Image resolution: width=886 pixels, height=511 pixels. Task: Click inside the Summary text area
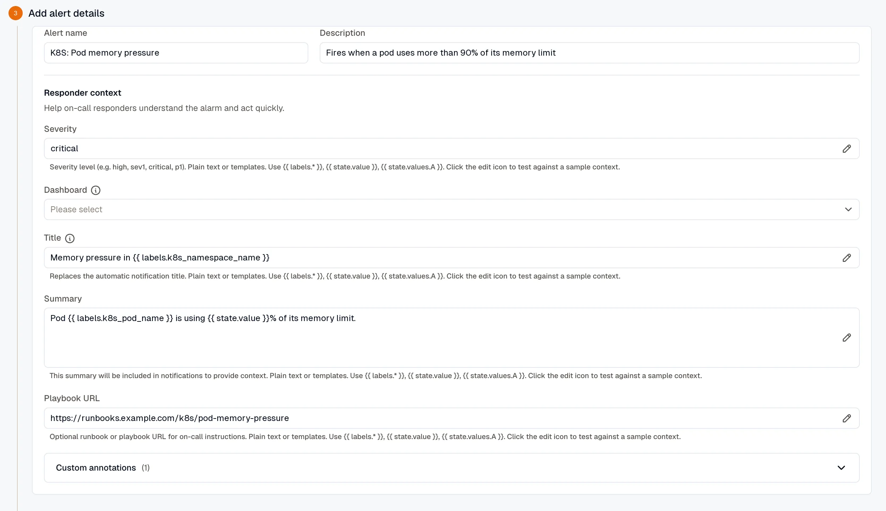(x=452, y=337)
